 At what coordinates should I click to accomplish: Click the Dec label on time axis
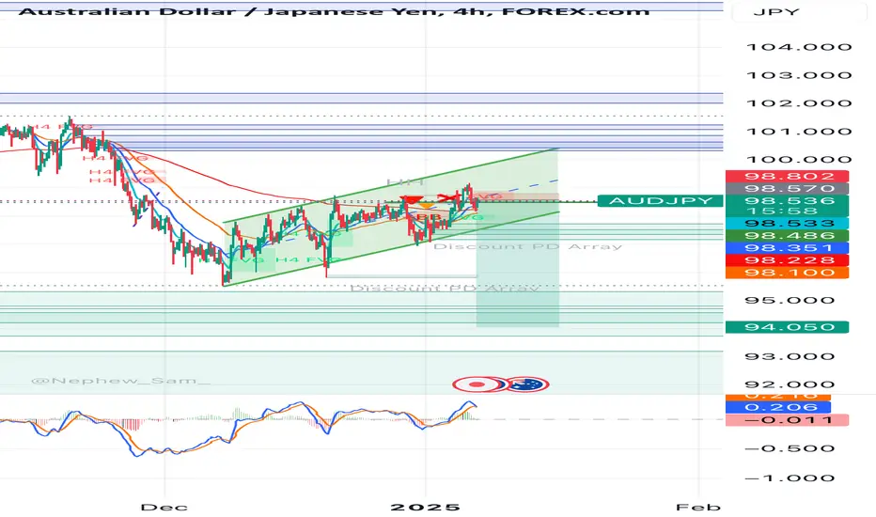coord(164,508)
